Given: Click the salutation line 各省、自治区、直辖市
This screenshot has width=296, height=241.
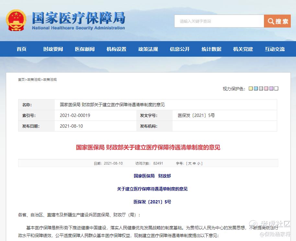Looking at the screenshot, I should 79,215.
